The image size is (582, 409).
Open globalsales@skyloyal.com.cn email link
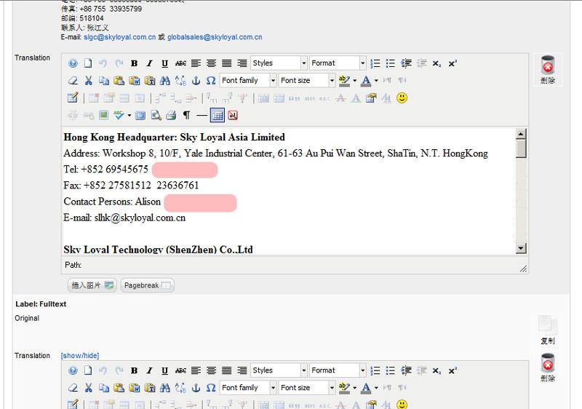(x=215, y=37)
